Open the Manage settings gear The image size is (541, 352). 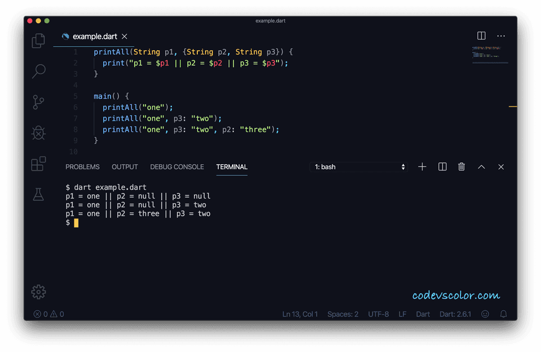(38, 292)
